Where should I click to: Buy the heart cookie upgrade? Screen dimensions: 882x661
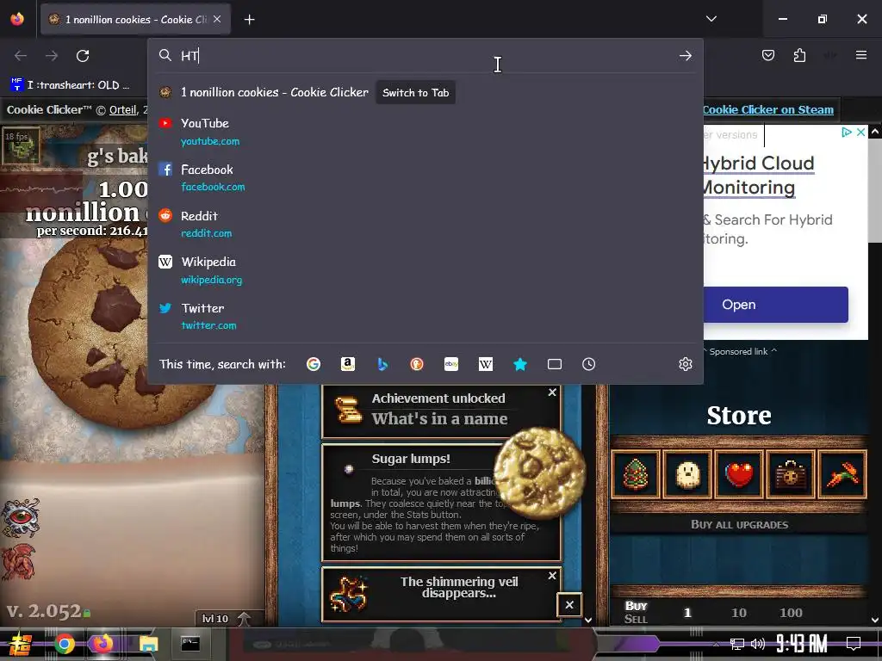click(x=739, y=474)
